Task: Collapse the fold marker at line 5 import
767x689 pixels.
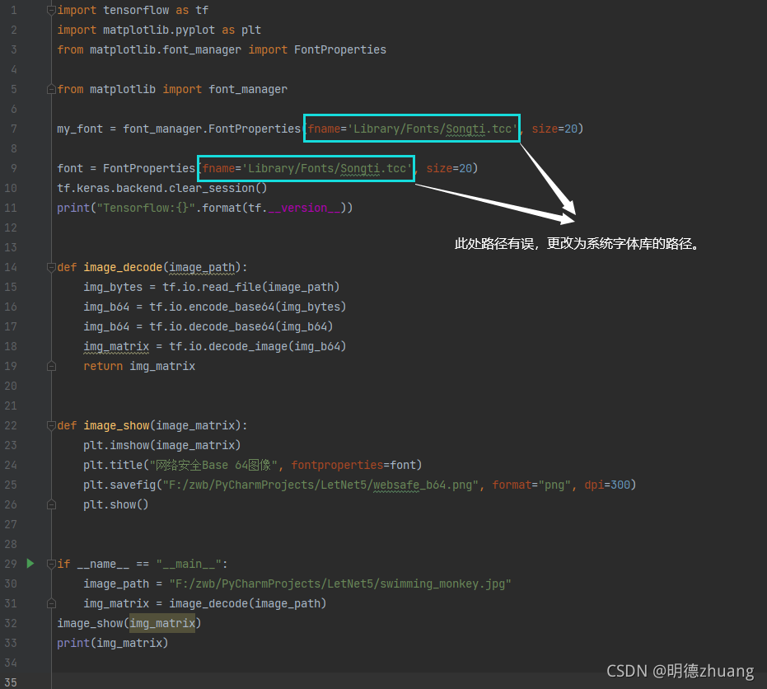Action: pos(51,89)
